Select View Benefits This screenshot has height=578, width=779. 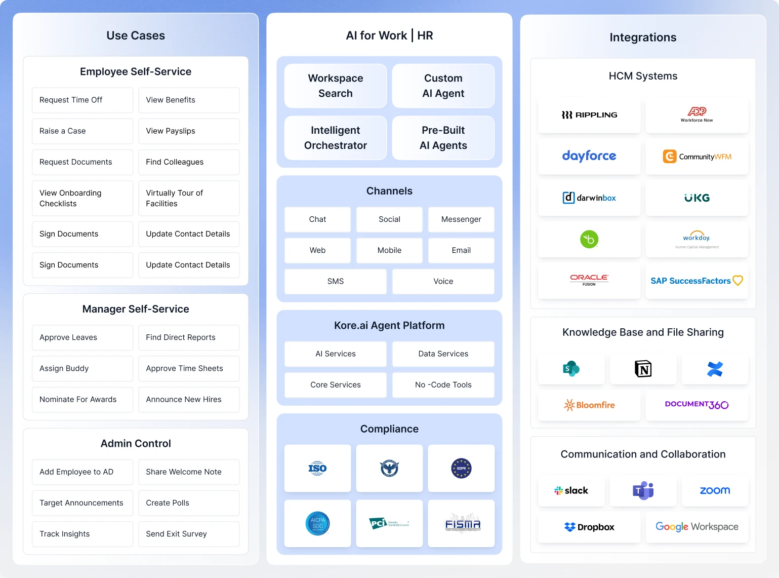(189, 100)
